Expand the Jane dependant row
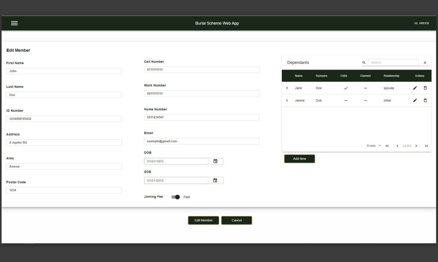This screenshot has height=262, width=438. (x=287, y=88)
